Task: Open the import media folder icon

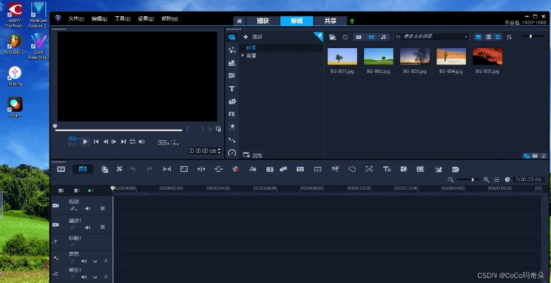Action: coord(332,36)
